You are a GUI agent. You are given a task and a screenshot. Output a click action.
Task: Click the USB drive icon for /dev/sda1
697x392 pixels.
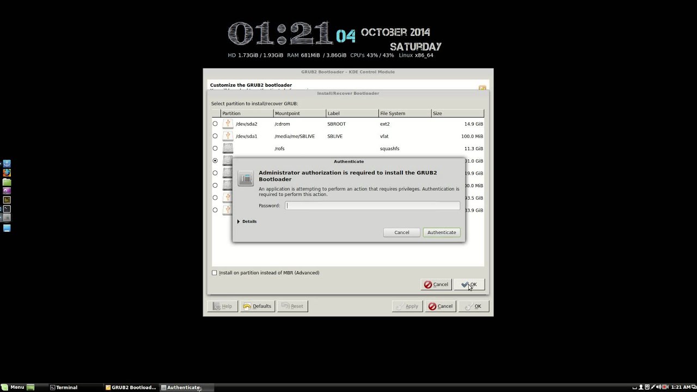pyautogui.click(x=228, y=136)
